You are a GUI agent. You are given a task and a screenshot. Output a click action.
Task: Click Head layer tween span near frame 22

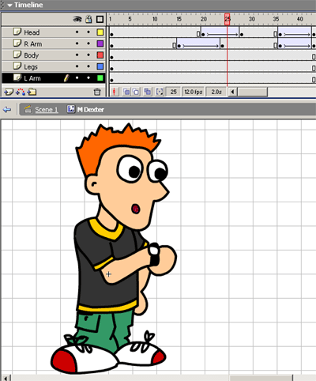(220, 32)
